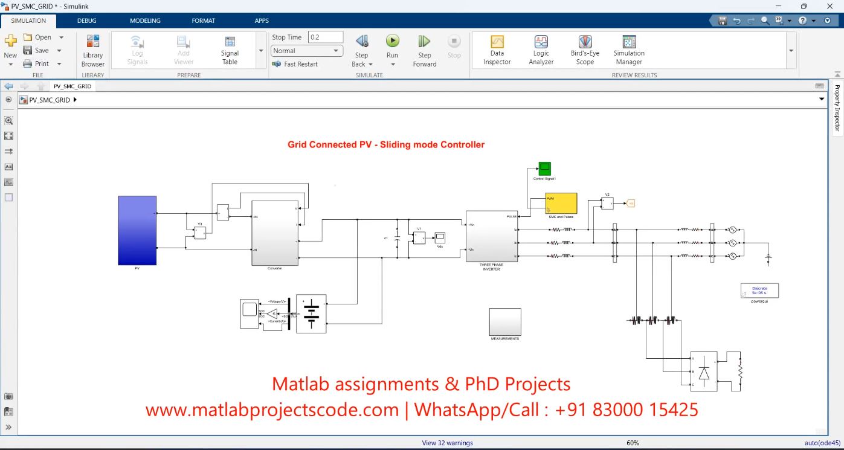Expand the Review Results gallery arrow
This screenshot has width=844, height=450.
(791, 51)
